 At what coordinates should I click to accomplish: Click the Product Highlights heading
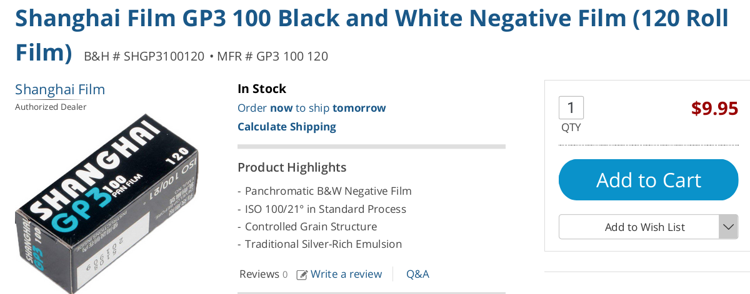(292, 167)
